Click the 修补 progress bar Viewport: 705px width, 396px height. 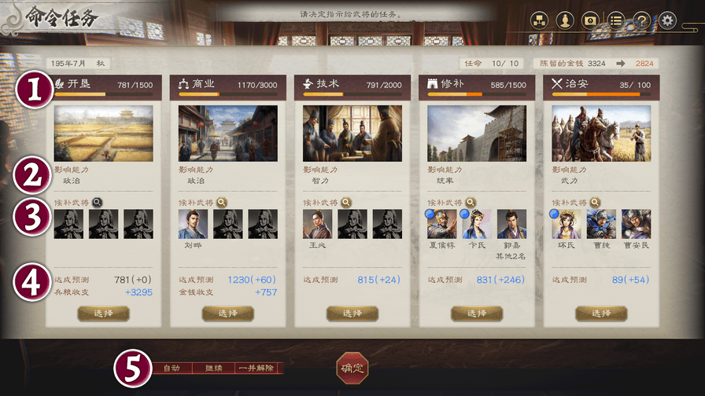[477, 95]
